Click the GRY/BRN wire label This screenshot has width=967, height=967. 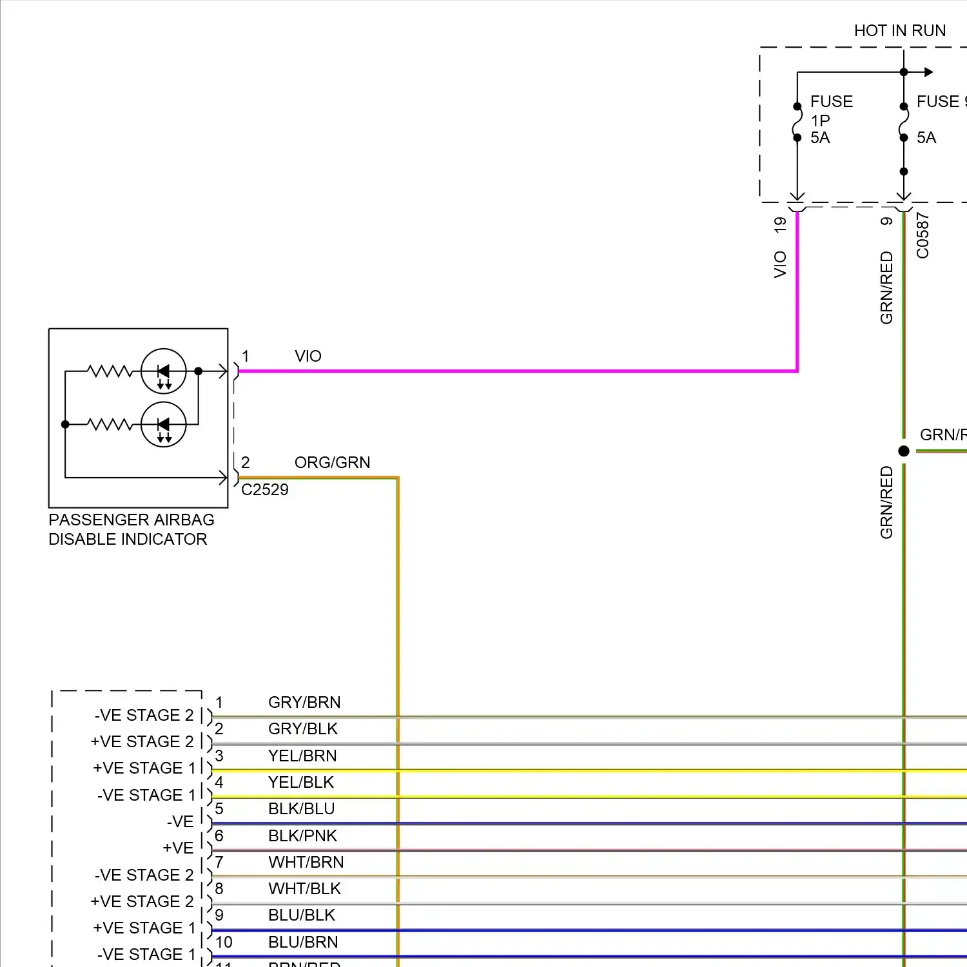(304, 702)
